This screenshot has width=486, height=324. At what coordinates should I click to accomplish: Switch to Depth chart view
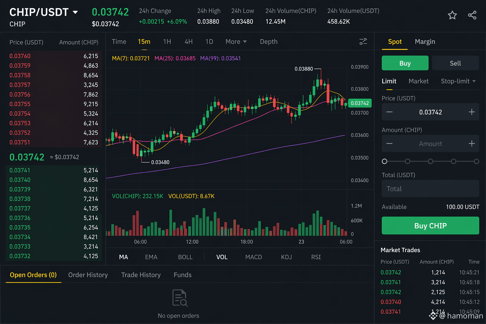(269, 42)
